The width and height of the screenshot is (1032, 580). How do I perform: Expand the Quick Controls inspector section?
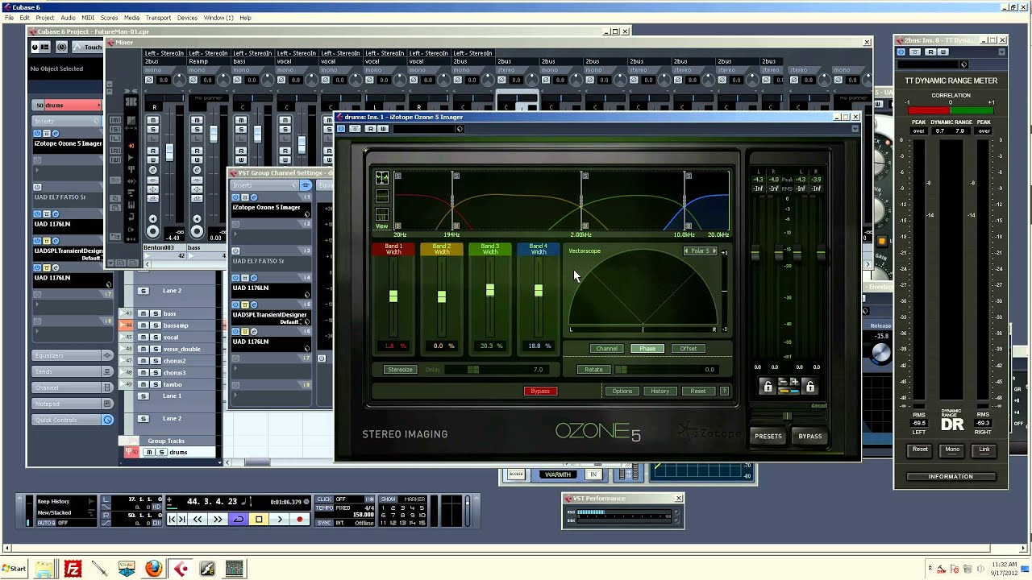pyautogui.click(x=73, y=420)
